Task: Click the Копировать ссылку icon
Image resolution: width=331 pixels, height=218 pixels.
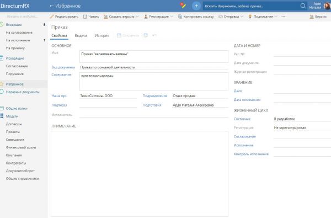Action: pos(180,17)
